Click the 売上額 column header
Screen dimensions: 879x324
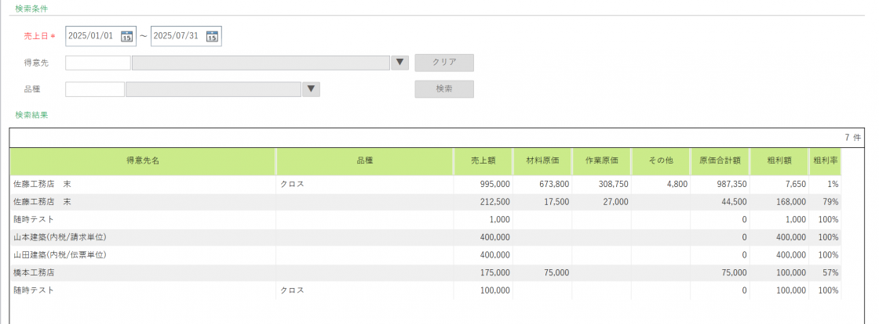[483, 160]
